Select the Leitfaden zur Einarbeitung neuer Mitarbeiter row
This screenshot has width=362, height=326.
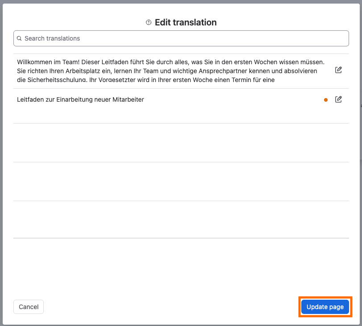tap(181, 106)
